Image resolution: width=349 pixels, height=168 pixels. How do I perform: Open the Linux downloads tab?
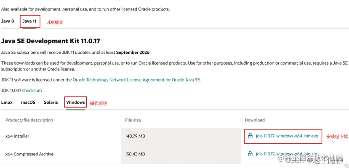[x=7, y=102]
